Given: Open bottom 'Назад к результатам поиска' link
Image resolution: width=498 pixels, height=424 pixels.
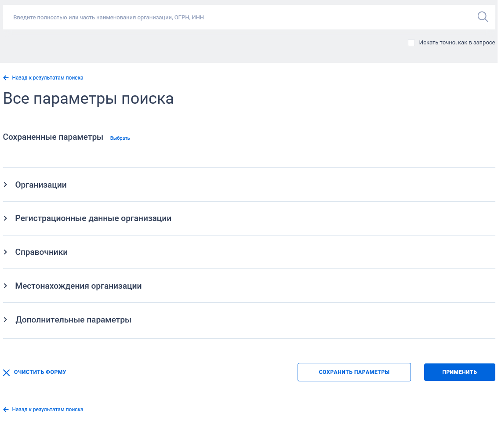Looking at the screenshot, I should 47,410.
